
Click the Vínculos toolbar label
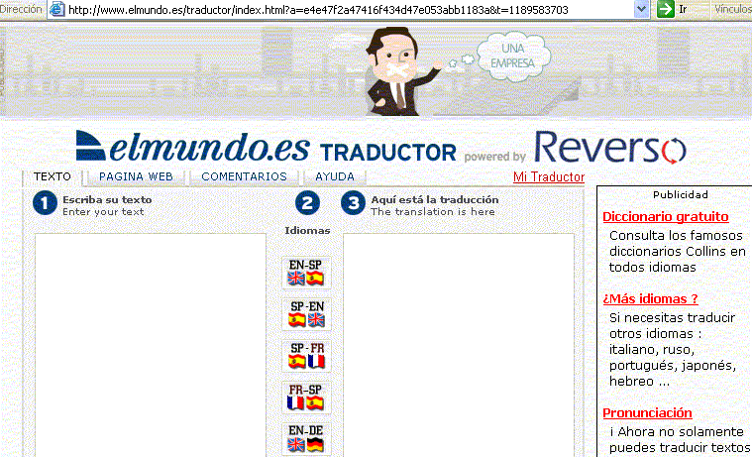[733, 9]
